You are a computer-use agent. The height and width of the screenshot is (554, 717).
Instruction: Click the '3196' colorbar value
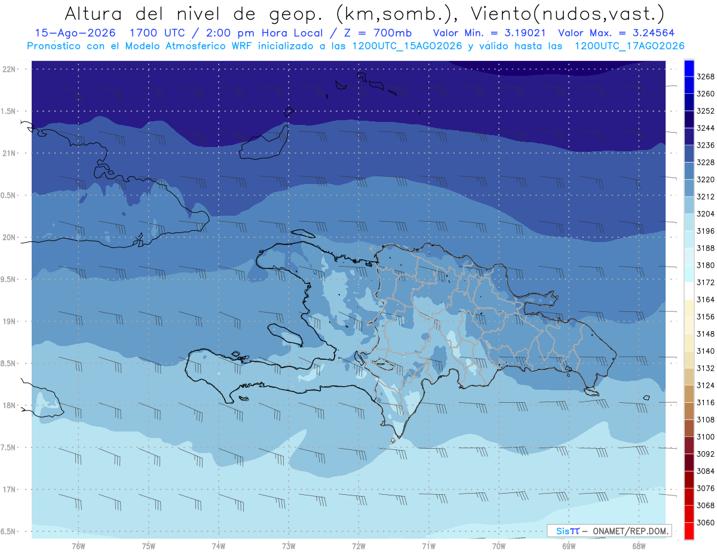pos(706,231)
